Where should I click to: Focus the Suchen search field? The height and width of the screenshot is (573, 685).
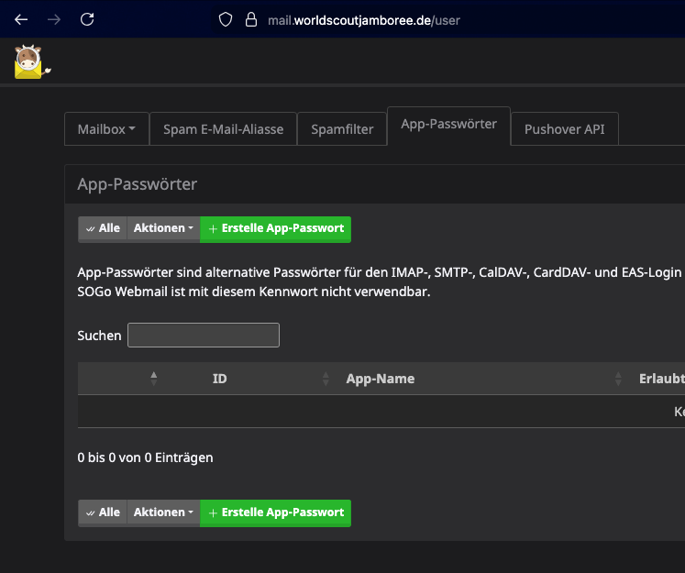point(203,336)
